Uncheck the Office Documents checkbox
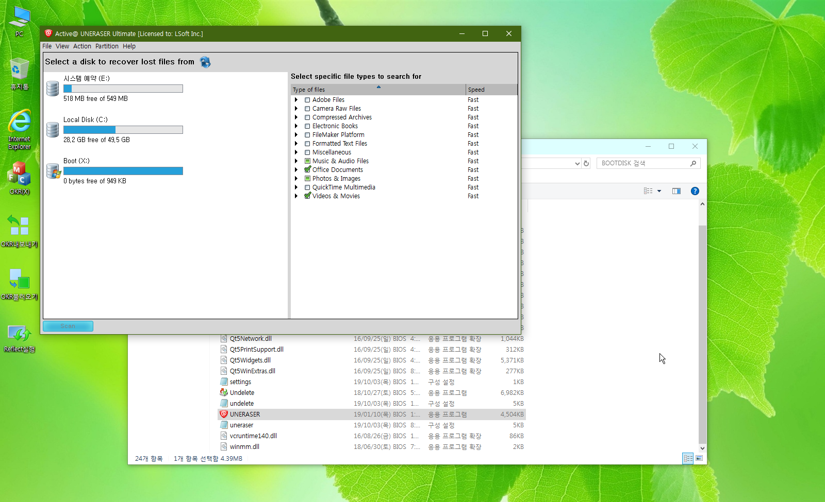 (x=307, y=169)
